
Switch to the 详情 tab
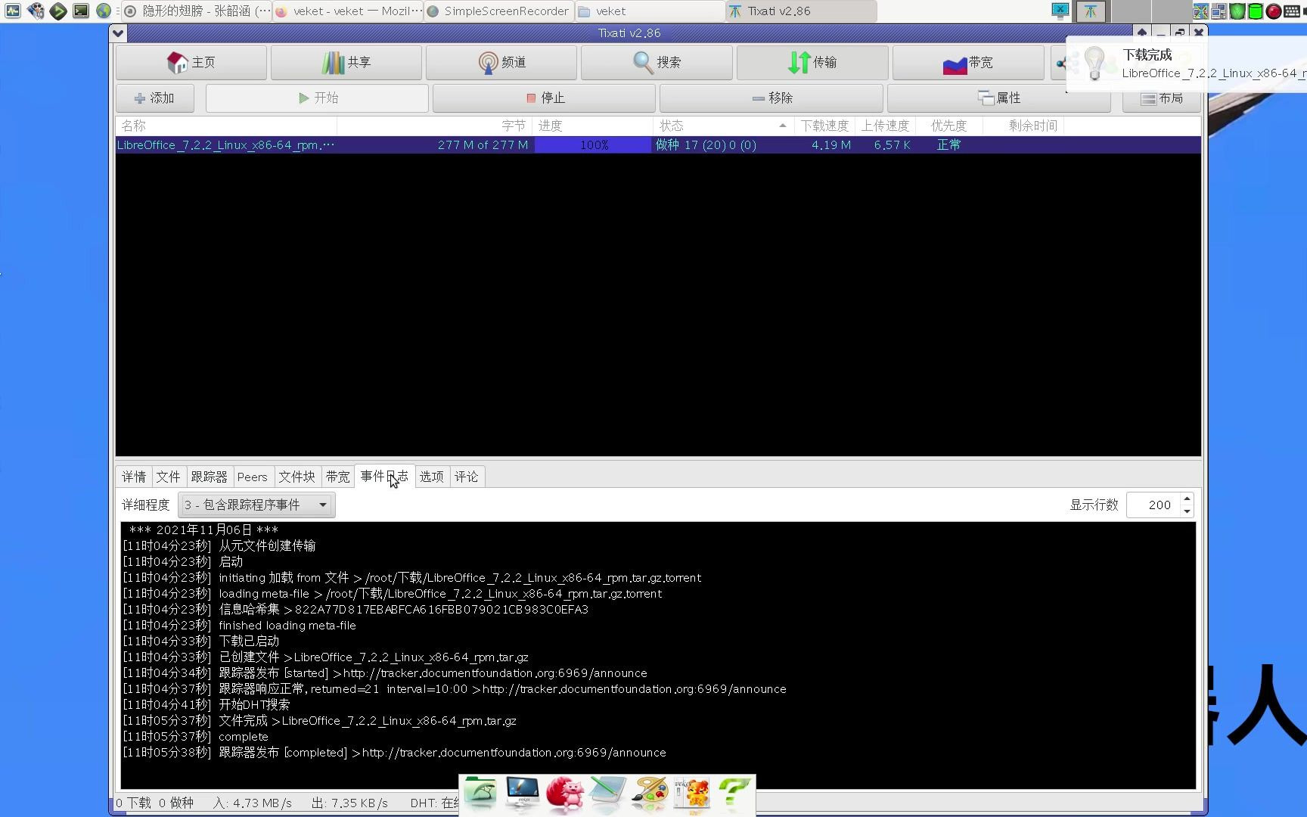(134, 477)
